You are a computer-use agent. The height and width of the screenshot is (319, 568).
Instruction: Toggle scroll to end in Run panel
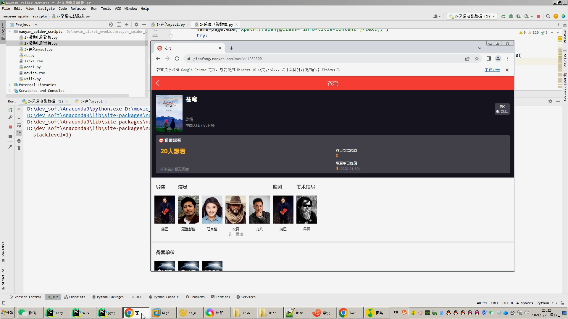pyautogui.click(x=19, y=133)
